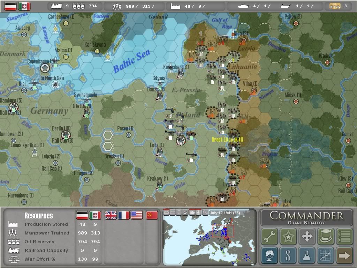
Task: Click the date label July 12 1941 (35)
Action: tap(225, 213)
